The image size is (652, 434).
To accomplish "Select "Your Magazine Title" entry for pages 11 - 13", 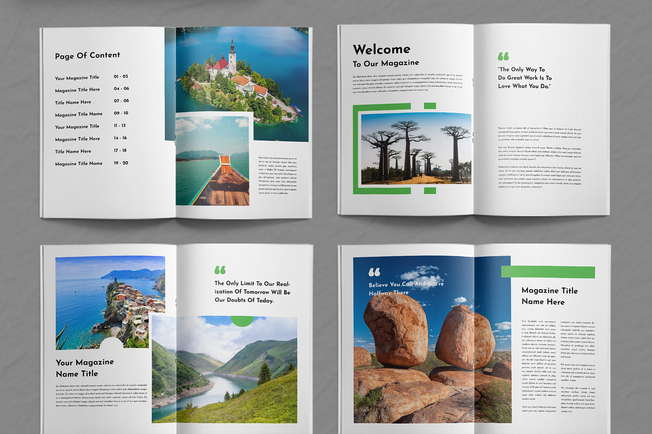I will pos(77,126).
